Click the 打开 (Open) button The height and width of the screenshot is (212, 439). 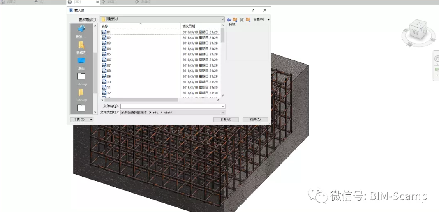coord(226,120)
